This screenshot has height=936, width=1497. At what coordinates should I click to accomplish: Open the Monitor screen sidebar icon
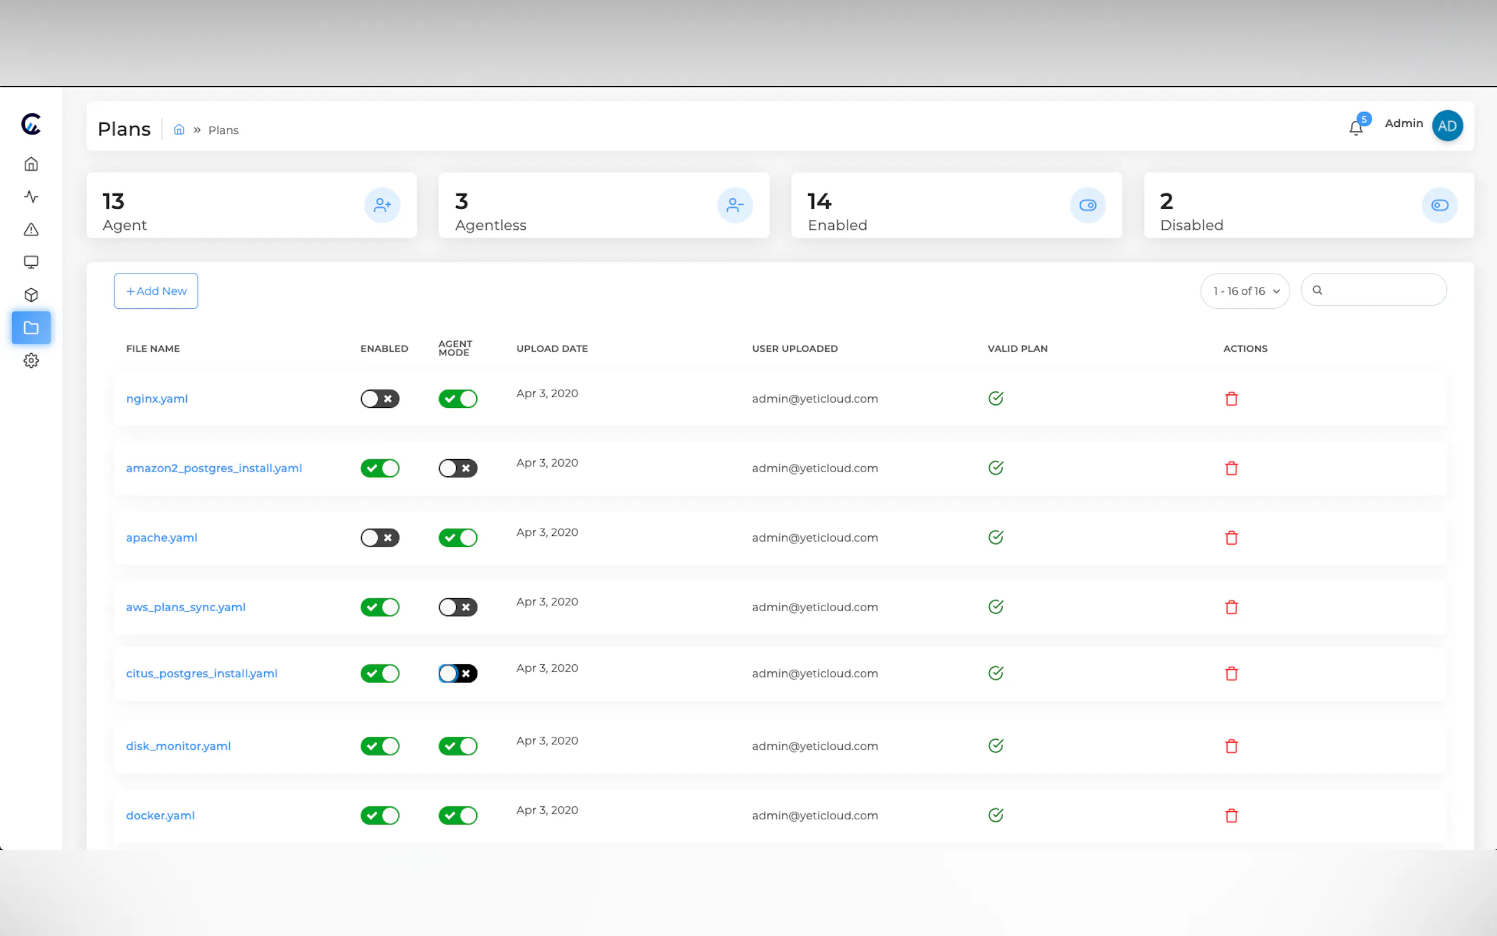click(31, 262)
